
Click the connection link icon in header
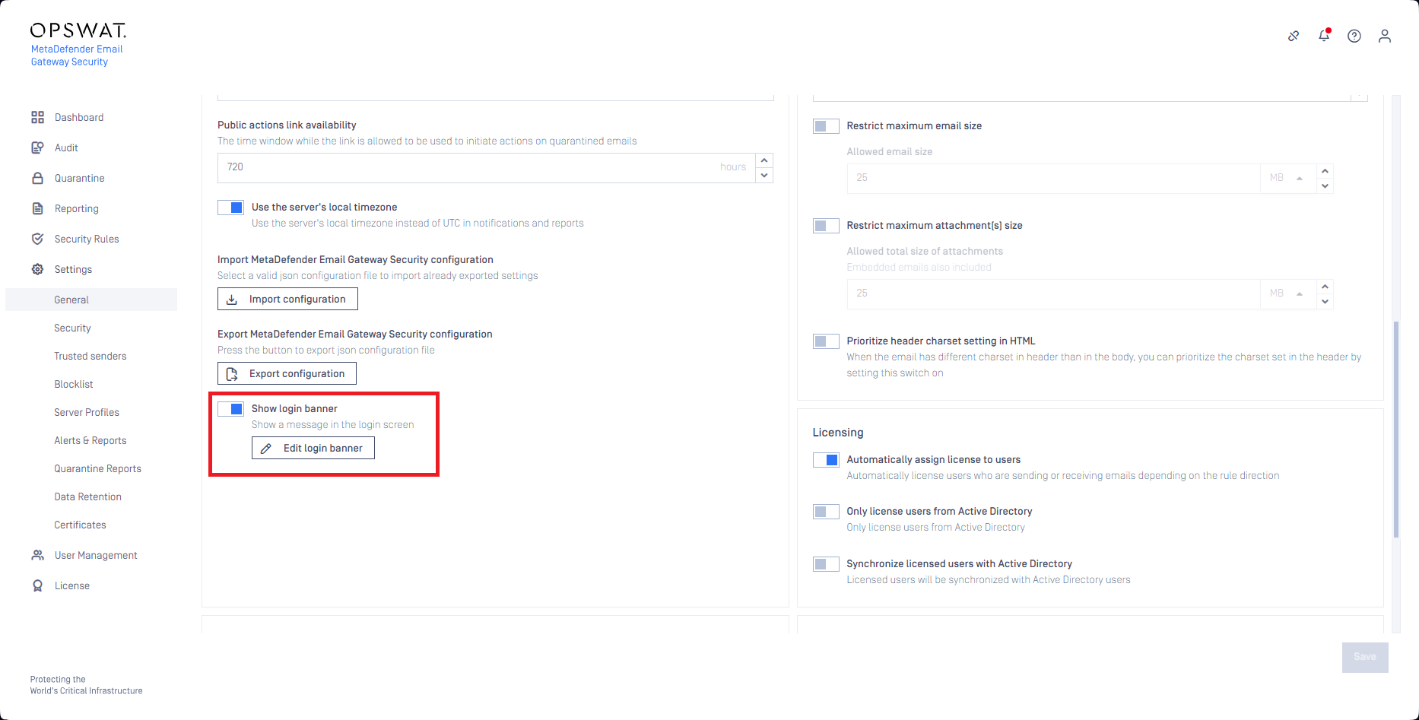1294,36
